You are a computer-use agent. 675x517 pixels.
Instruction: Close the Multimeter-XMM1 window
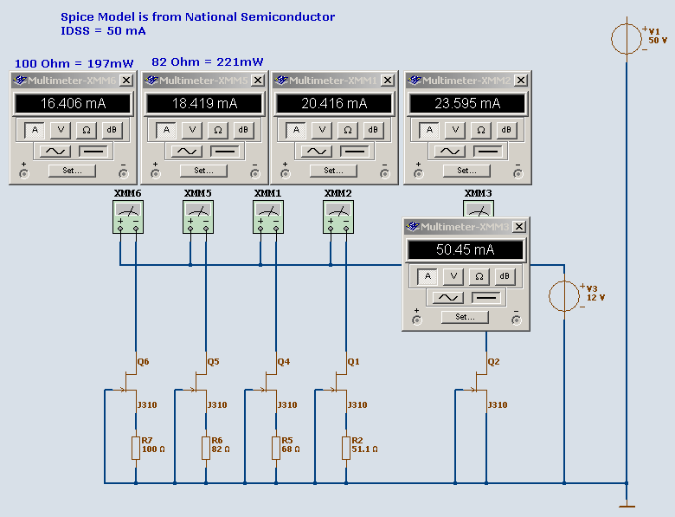[388, 81]
